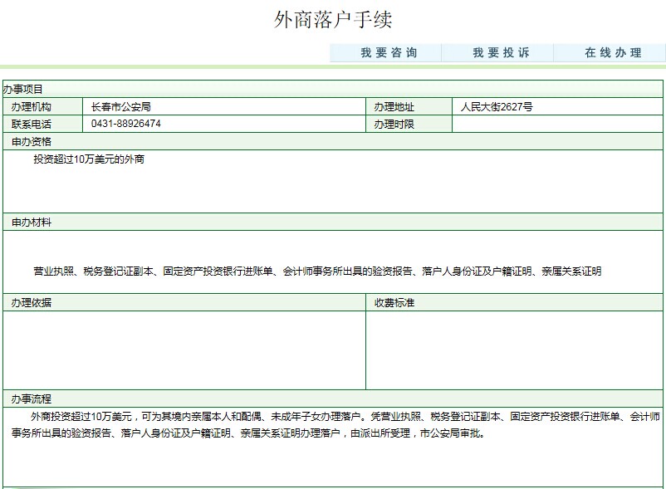Image resolution: width=666 pixels, height=489 pixels.
Task: Select the value 长春市公安局
Action: click(121, 106)
